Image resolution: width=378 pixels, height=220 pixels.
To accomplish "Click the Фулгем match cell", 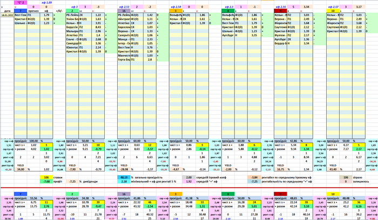I will 280,35.
